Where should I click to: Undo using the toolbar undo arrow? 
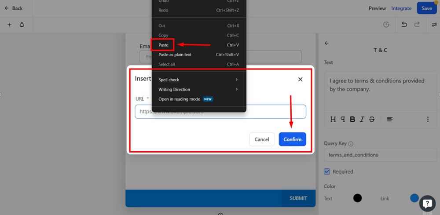click(404, 24)
